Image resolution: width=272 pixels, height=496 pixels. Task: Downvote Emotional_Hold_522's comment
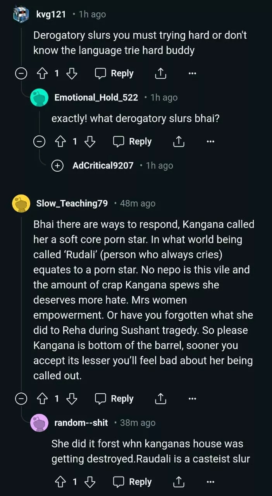tap(90, 142)
